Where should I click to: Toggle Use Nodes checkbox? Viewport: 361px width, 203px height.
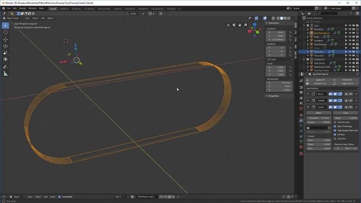click(x=59, y=197)
